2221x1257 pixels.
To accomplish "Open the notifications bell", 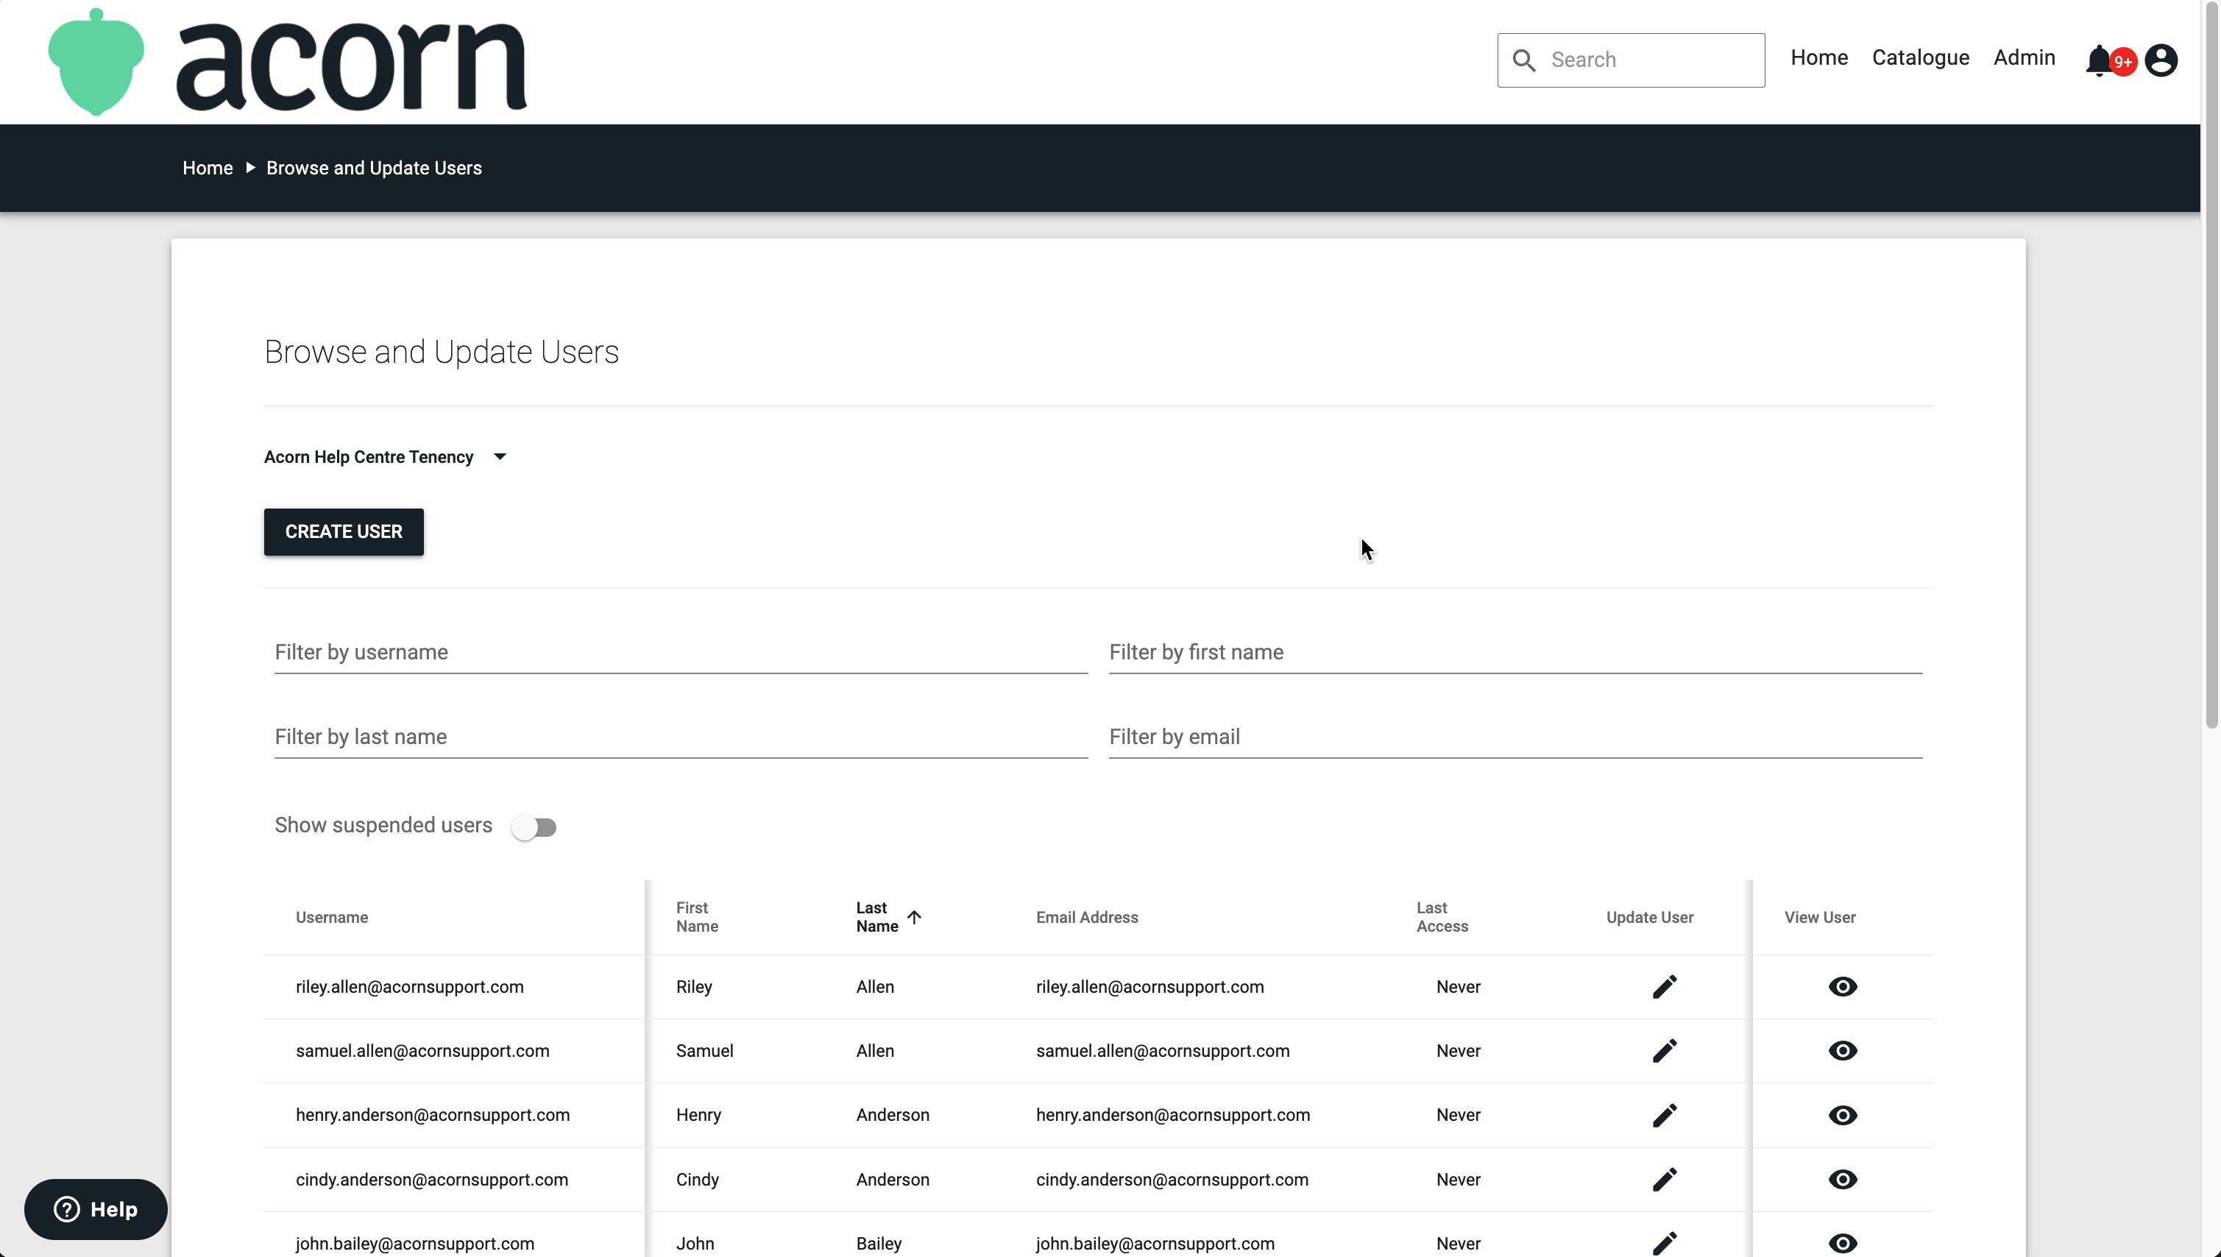I will tap(2100, 60).
